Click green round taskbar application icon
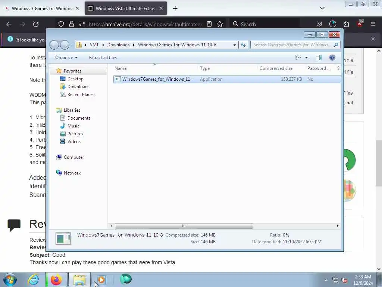Viewport: 382px width, 287px height. point(126,279)
